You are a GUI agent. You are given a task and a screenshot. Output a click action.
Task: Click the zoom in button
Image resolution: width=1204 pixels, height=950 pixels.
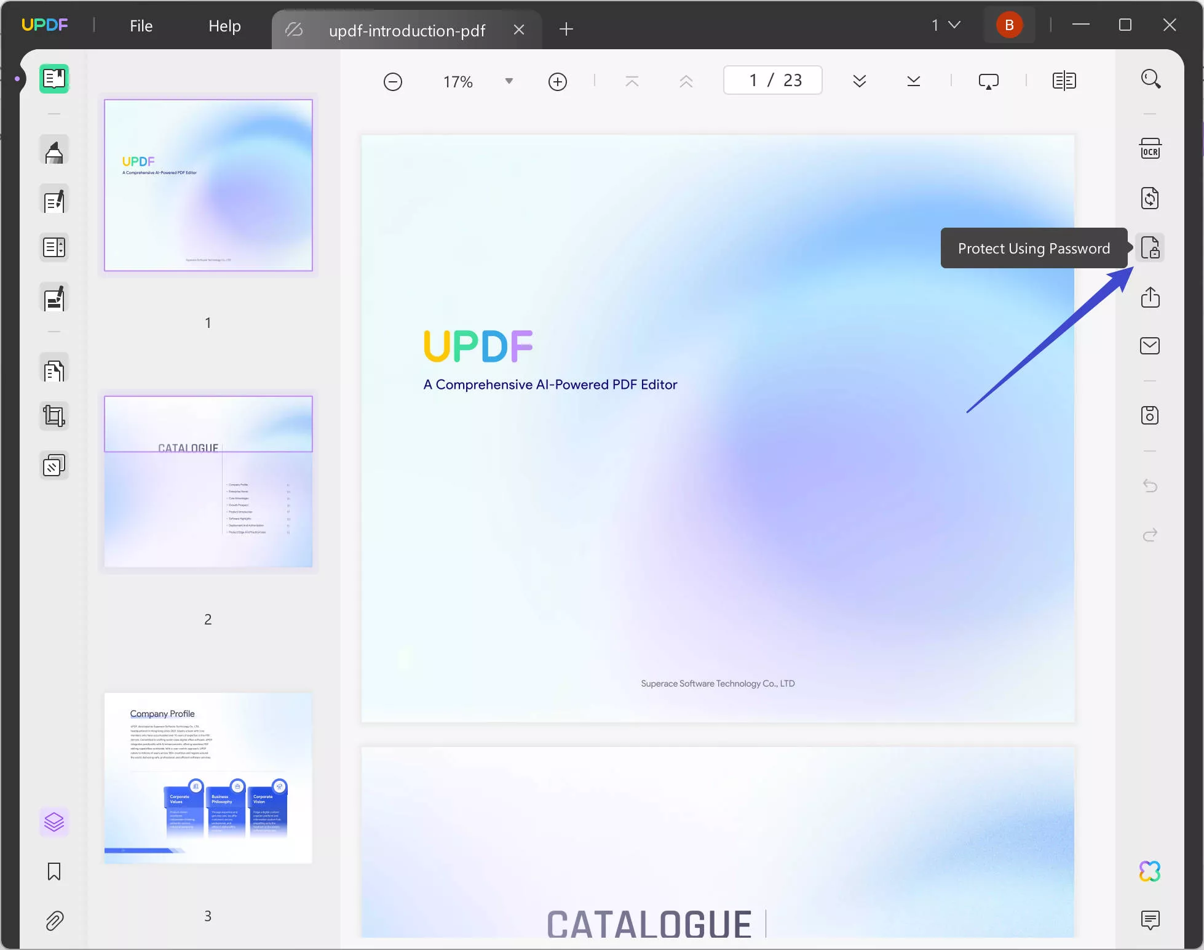557,80
